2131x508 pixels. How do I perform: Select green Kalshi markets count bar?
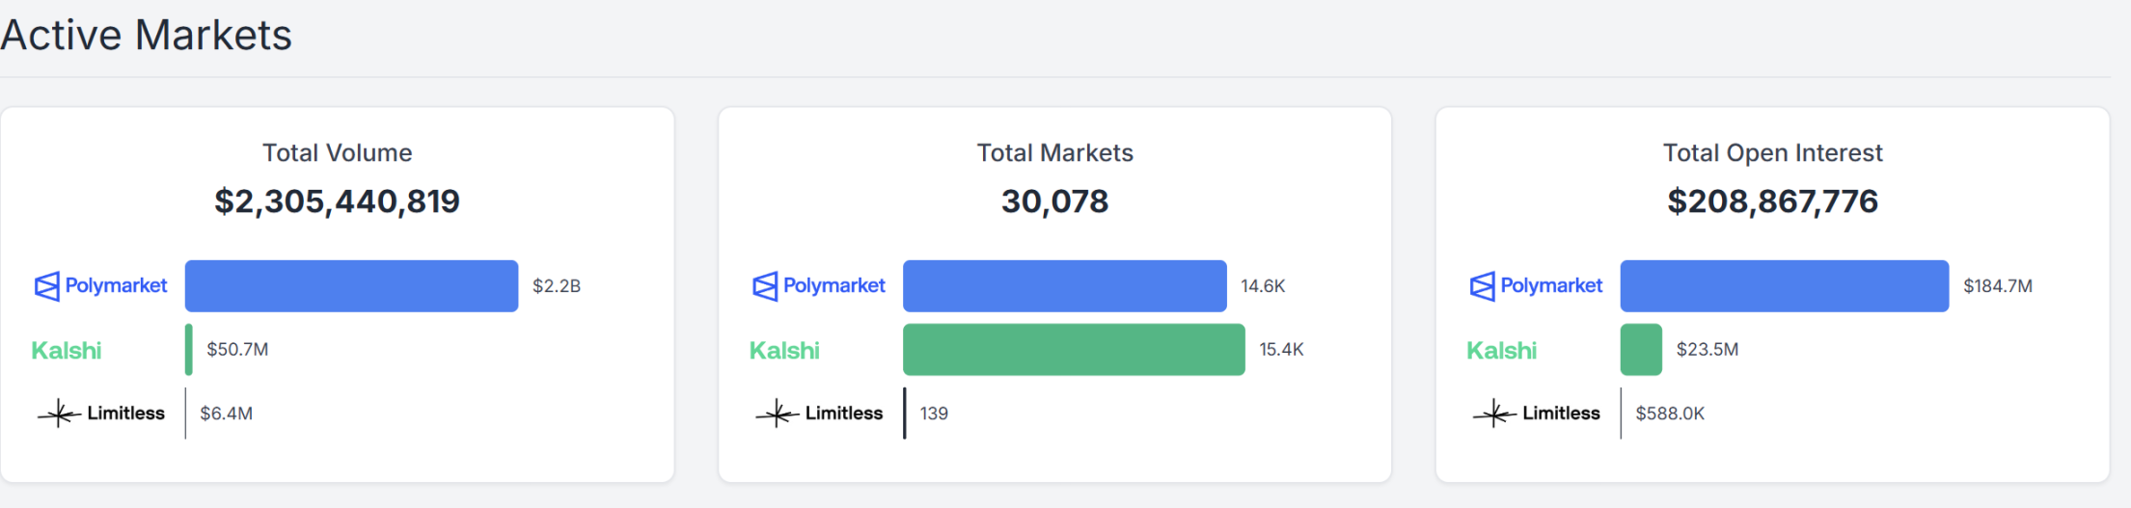tap(1074, 350)
